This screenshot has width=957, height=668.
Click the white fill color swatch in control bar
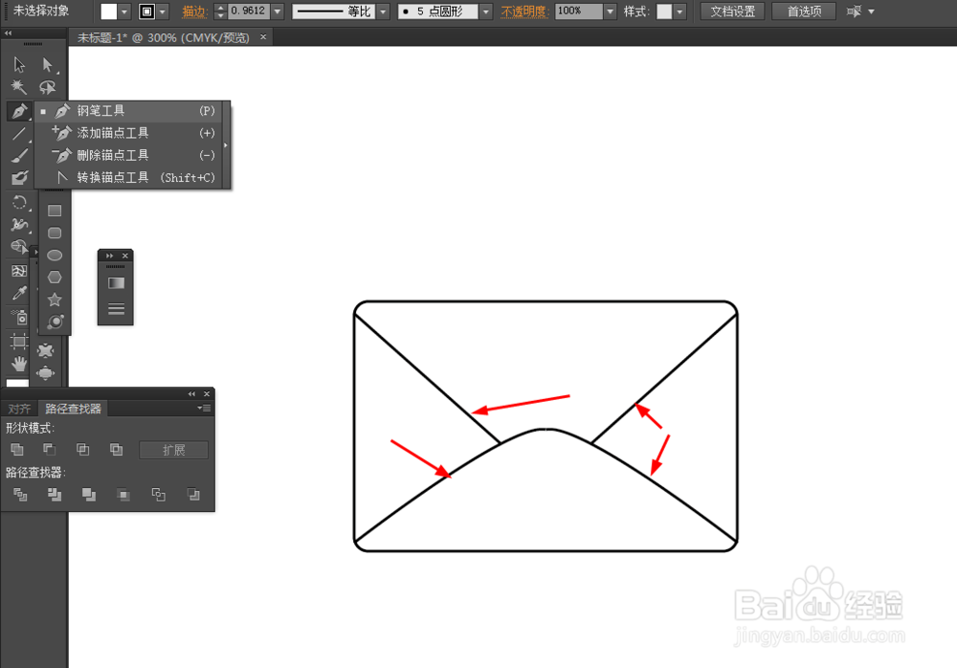tap(109, 11)
